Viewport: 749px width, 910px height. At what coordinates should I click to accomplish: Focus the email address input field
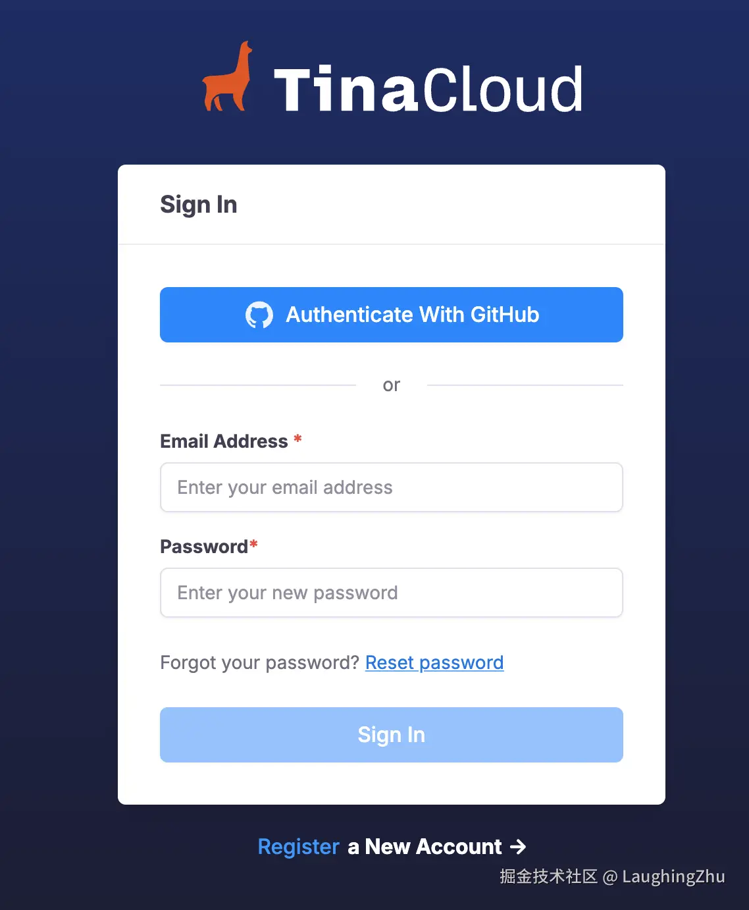392,487
